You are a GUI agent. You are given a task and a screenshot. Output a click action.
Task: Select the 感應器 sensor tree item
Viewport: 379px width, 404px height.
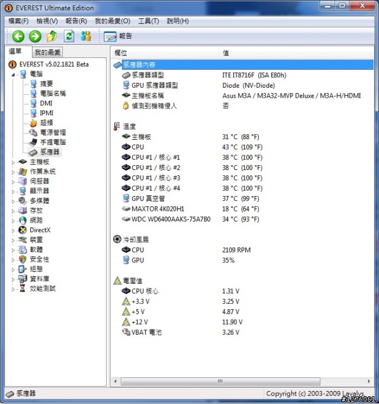[50, 152]
